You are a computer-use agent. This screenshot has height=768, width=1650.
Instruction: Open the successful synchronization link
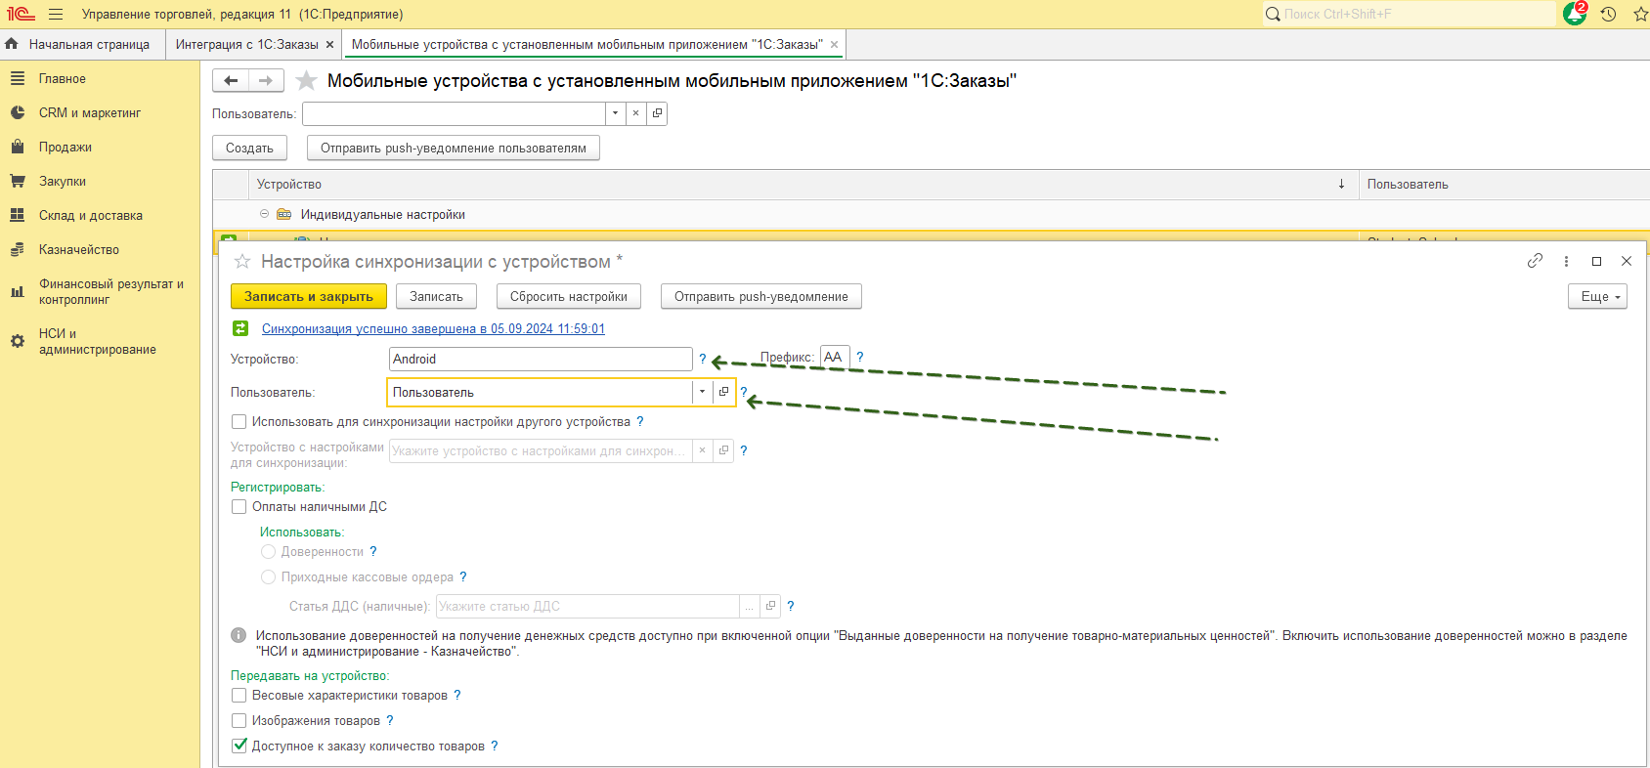tap(433, 329)
